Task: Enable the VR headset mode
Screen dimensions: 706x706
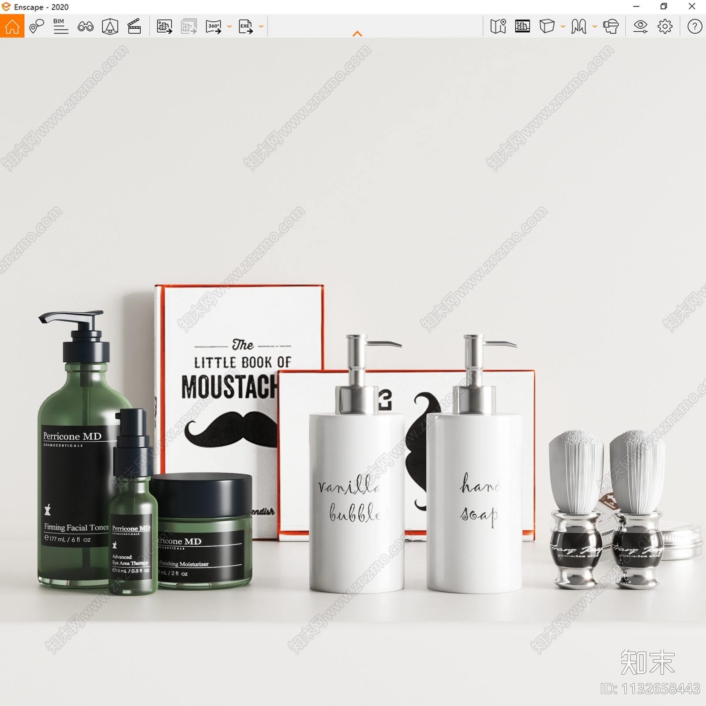Action: coord(611,26)
